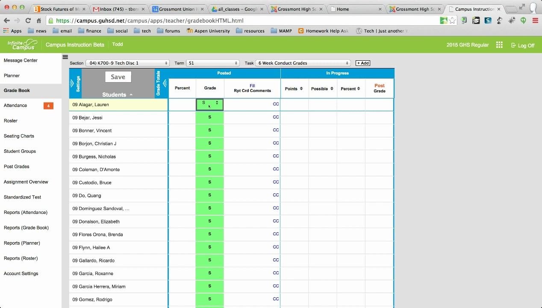Click the orange attendance badge 4
542x308 pixels.
pyautogui.click(x=48, y=106)
